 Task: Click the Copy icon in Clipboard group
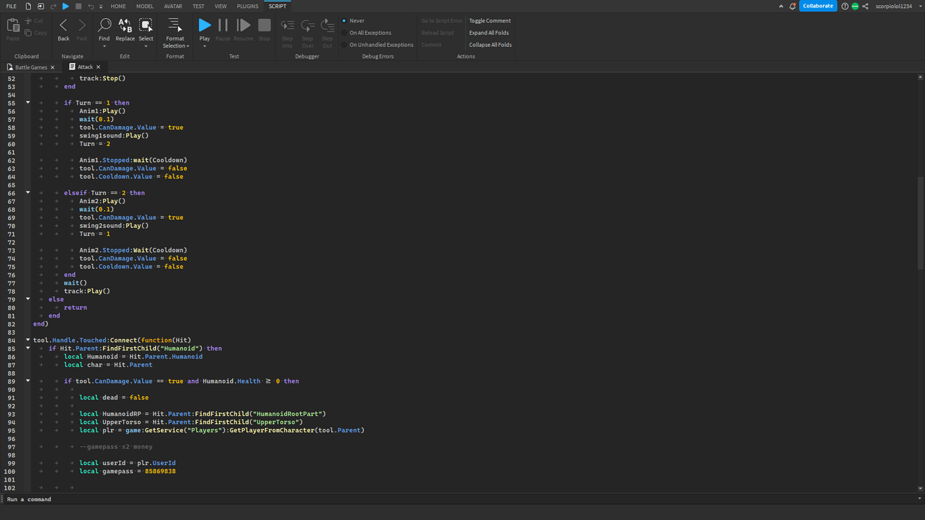click(29, 32)
